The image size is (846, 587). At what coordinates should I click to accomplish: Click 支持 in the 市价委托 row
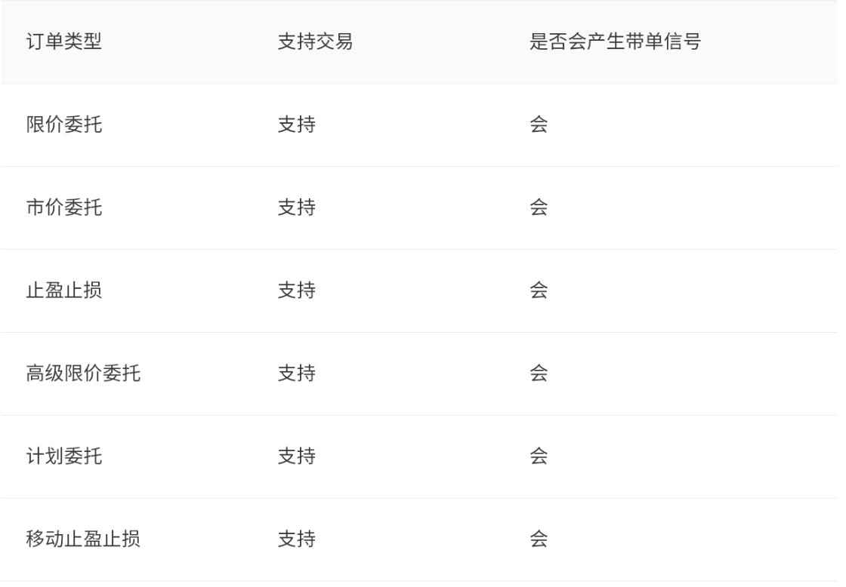point(296,208)
